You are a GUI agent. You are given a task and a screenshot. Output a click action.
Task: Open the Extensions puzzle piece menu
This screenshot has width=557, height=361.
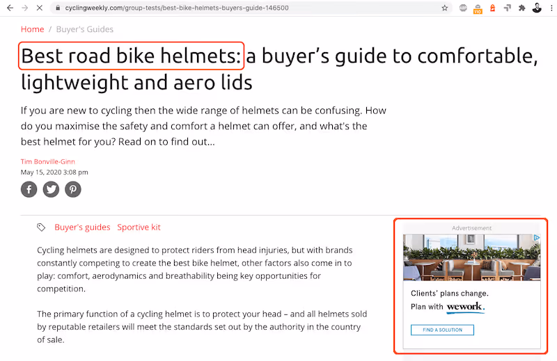pyautogui.click(x=521, y=8)
